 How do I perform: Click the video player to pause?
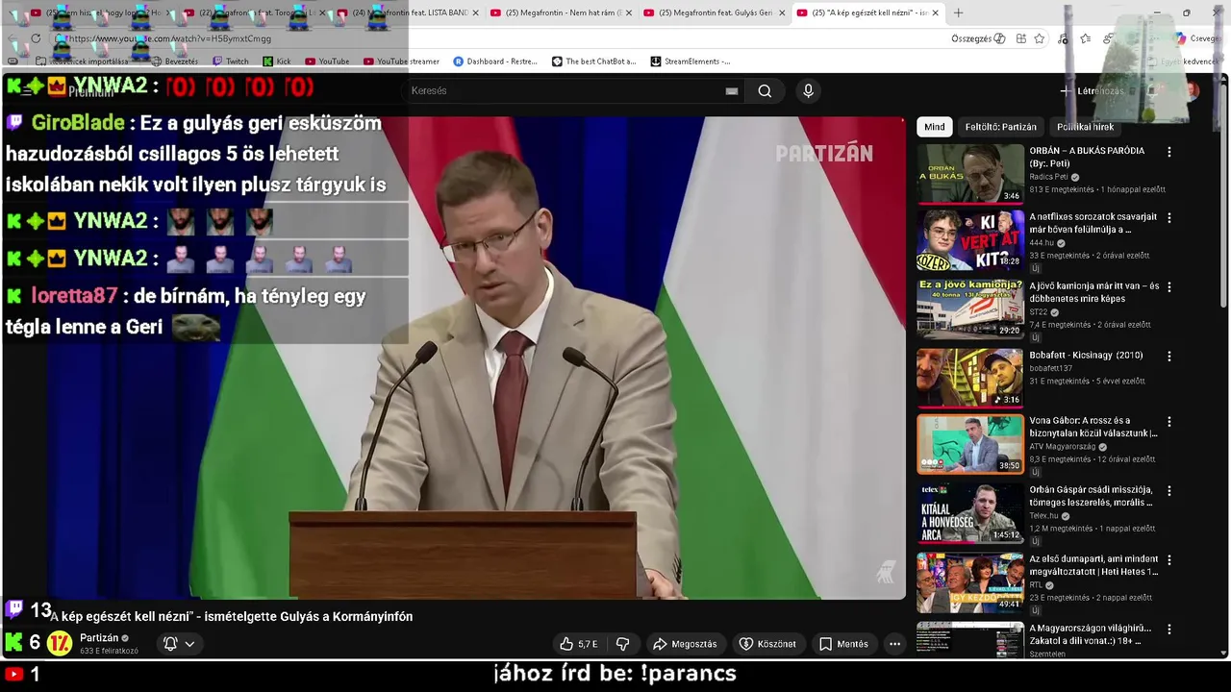point(453,358)
